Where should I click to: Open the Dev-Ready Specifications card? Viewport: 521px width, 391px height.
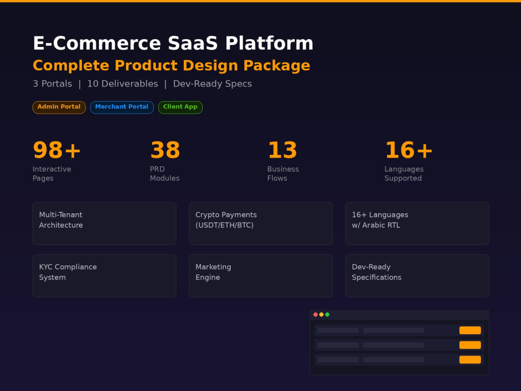(417, 276)
